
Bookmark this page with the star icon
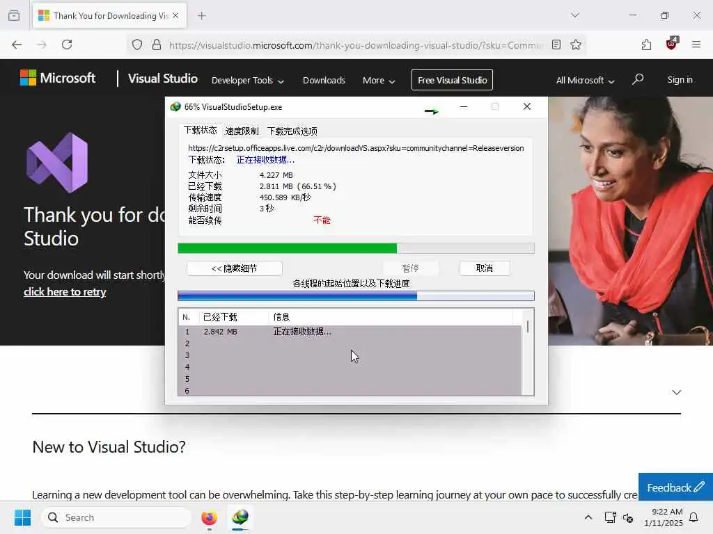click(576, 44)
